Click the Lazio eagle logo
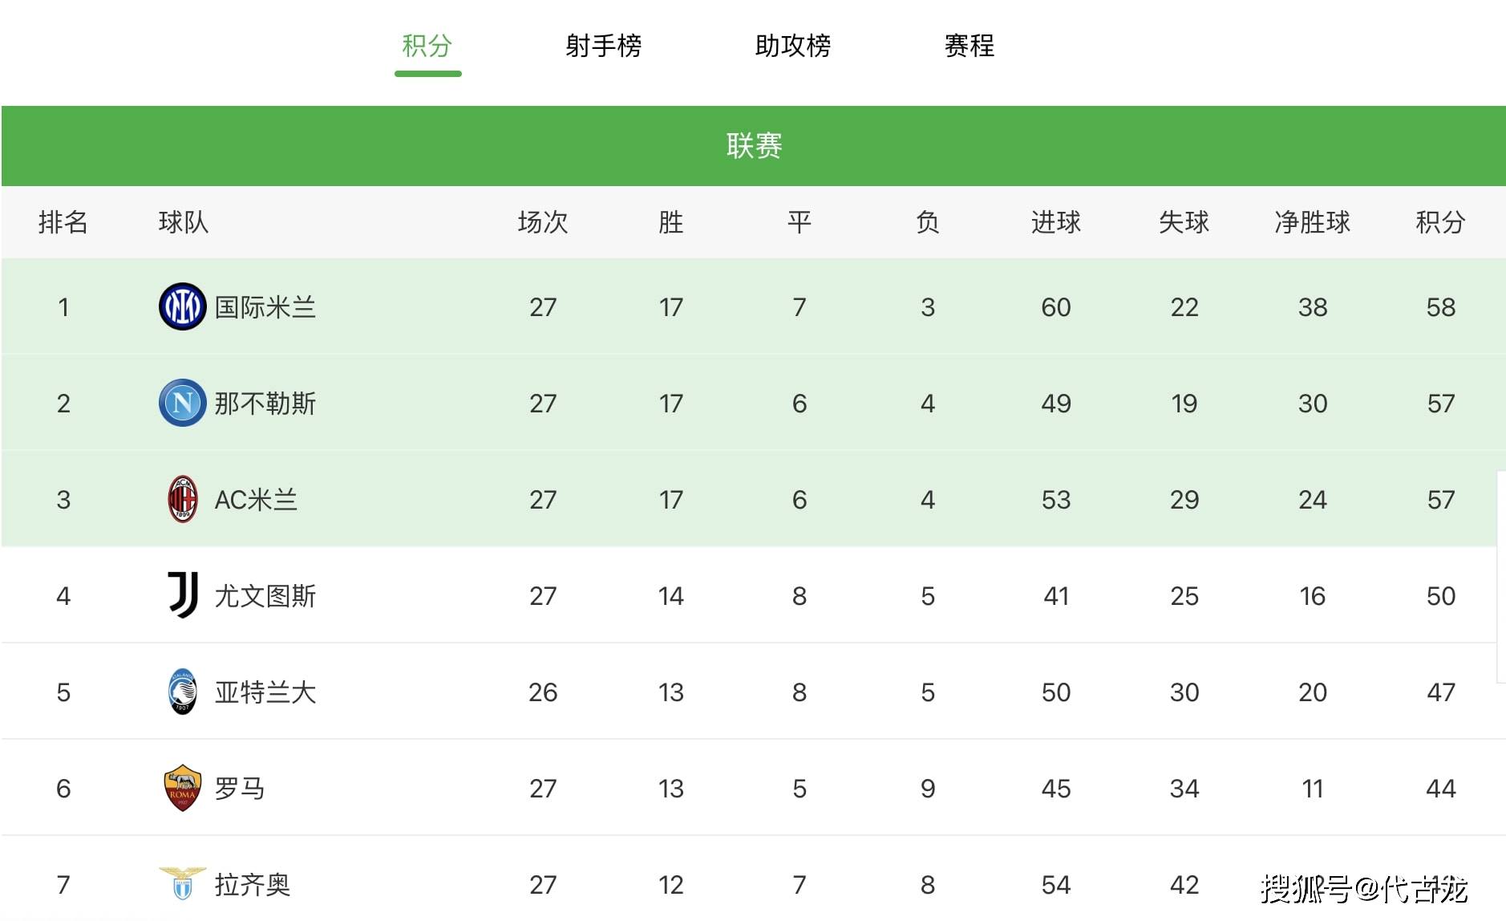The width and height of the screenshot is (1506, 921). click(x=183, y=883)
